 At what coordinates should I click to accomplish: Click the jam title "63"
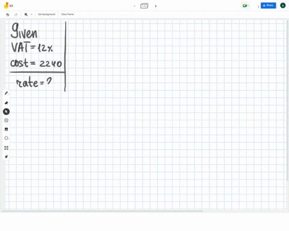(x=11, y=6)
